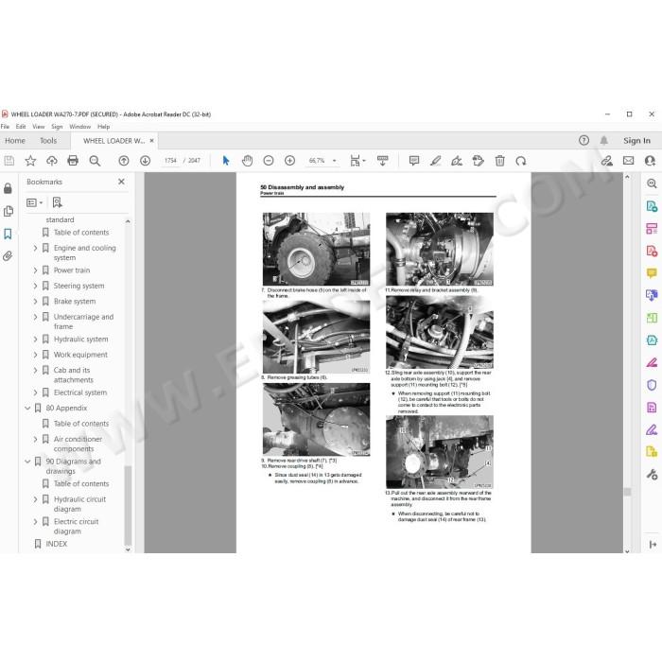Screen dimensions: 662x662
Task: Open the File menu
Action: coord(5,126)
